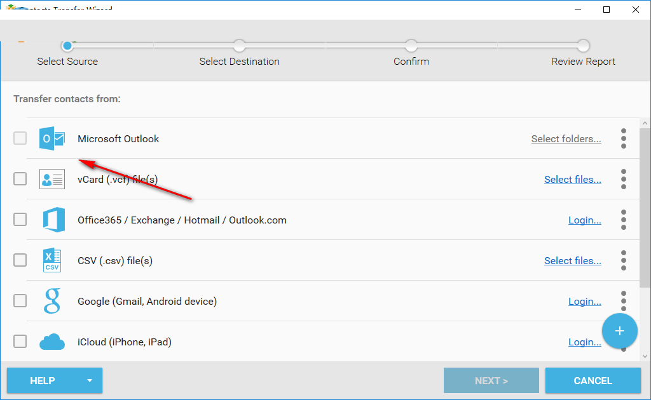The height and width of the screenshot is (400, 651).
Task: Enable the Office365 / Exchange source checkbox
Action: 20,219
